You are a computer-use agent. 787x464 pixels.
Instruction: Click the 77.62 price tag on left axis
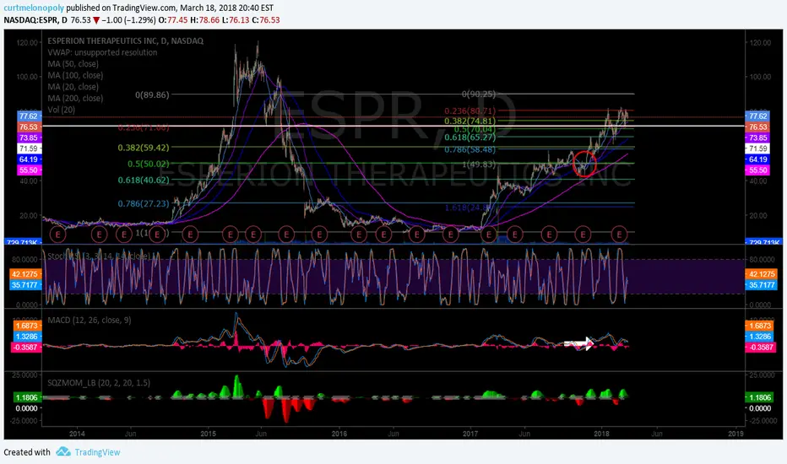(29, 116)
